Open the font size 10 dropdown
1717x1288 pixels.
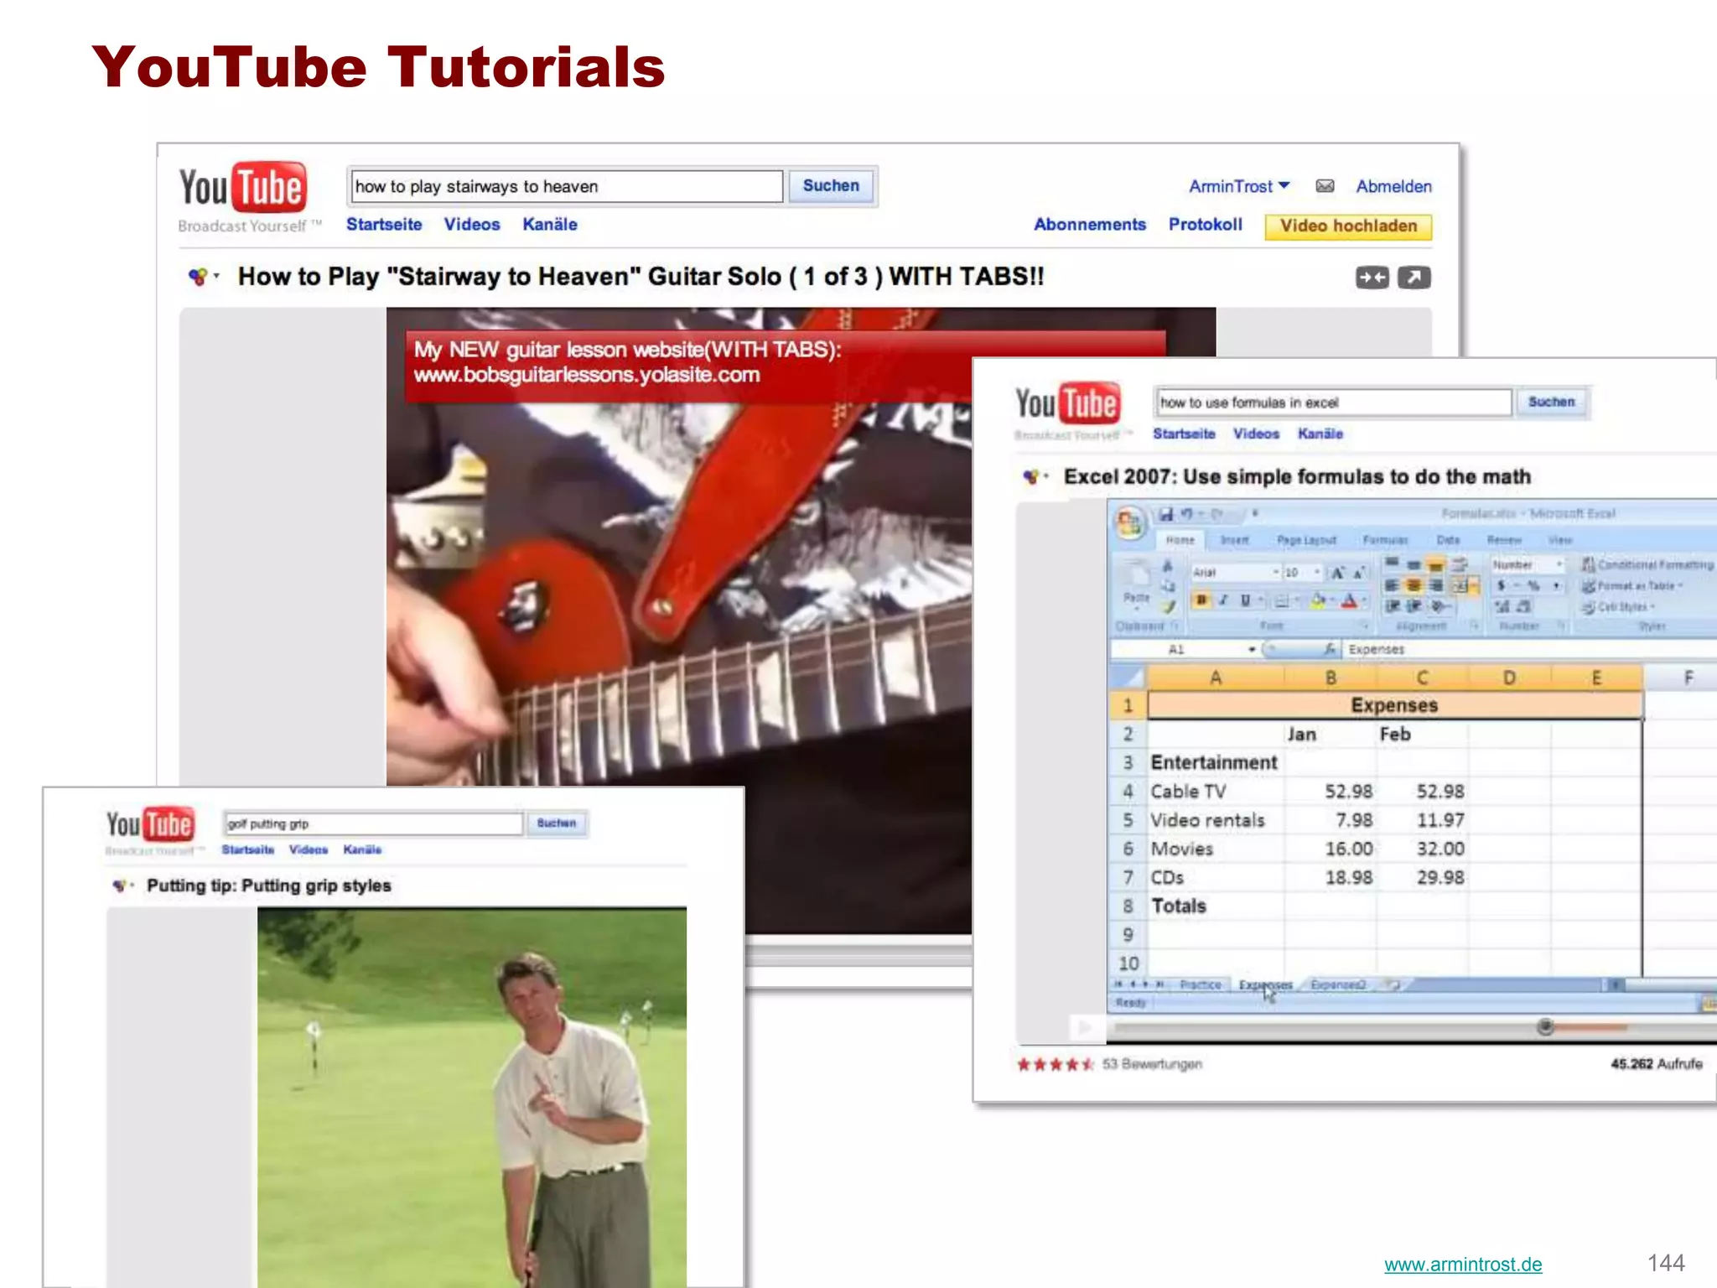point(1317,572)
